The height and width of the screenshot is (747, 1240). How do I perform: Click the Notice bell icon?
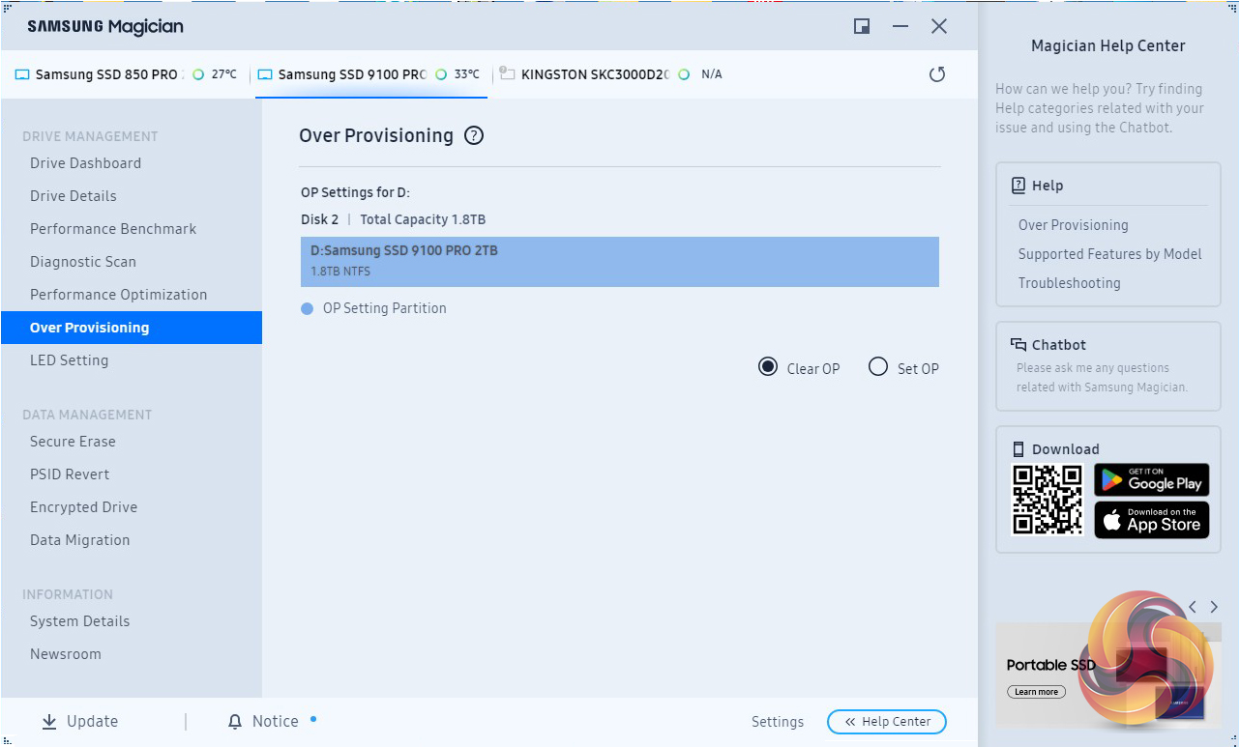coord(235,721)
